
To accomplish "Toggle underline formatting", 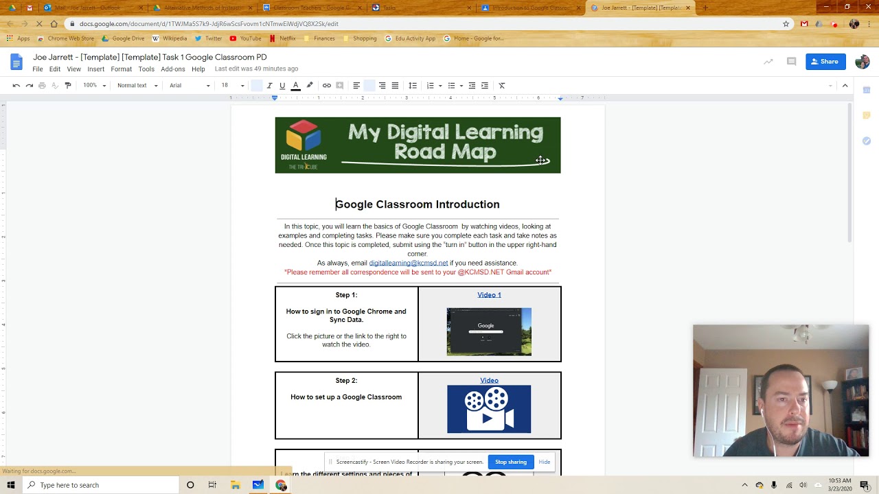I will [x=282, y=85].
